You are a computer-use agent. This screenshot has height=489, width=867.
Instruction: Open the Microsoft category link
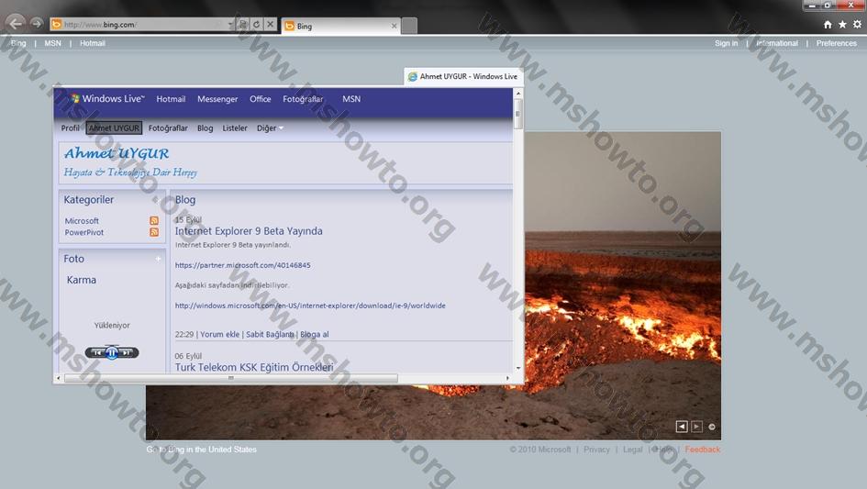point(82,221)
